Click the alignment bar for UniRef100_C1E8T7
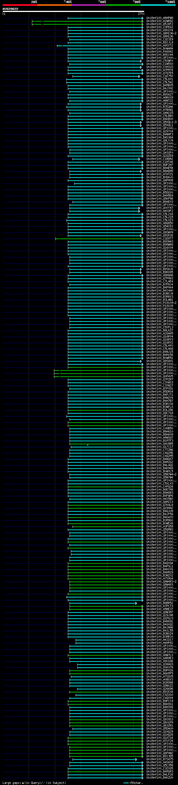 pyautogui.click(x=99, y=239)
